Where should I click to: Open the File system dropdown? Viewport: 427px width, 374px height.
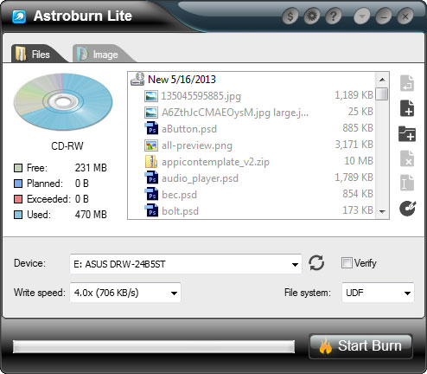point(378,293)
